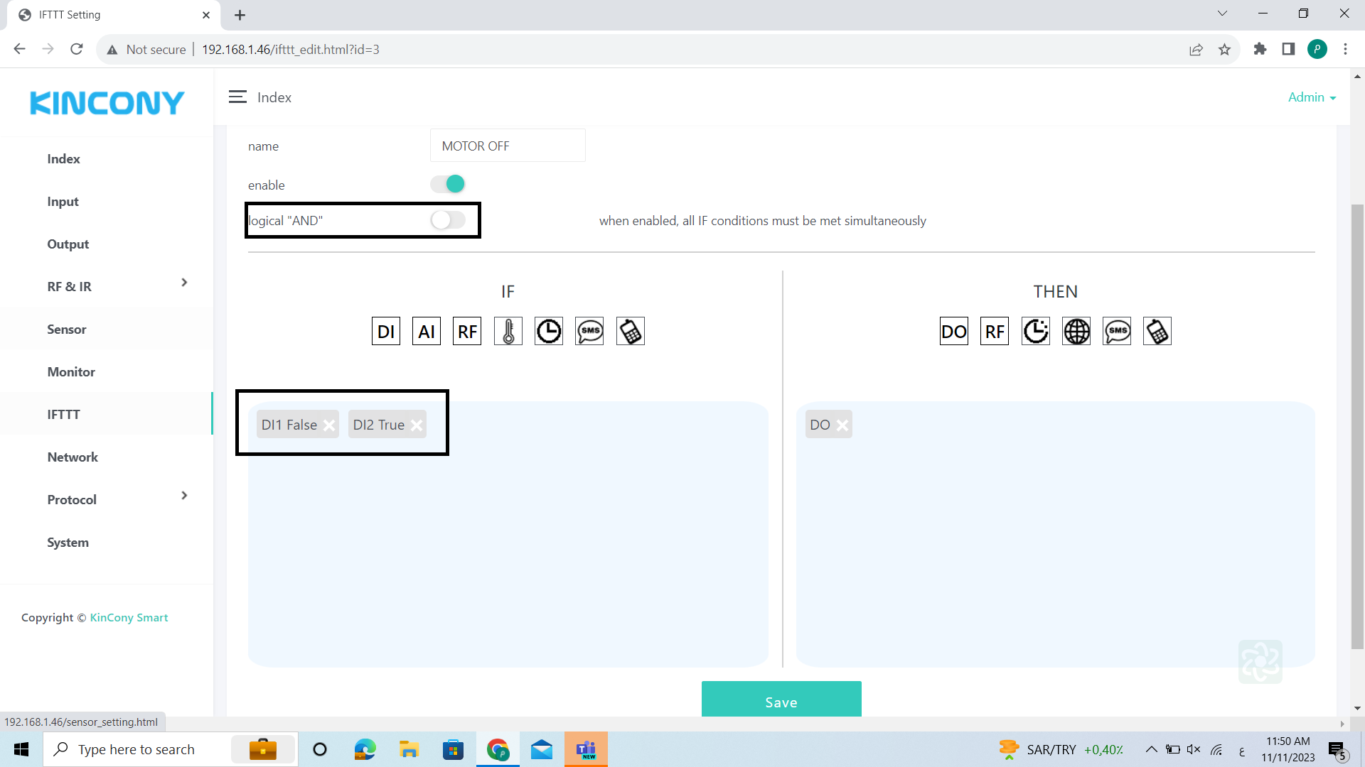The image size is (1365, 767).
Task: Click the phone call icon under THEN
Action: pos(1157,332)
